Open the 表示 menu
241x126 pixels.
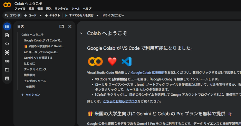[40, 9]
